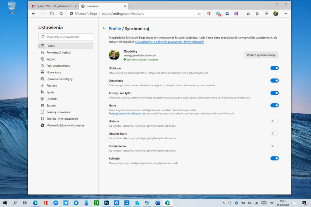Open the Collections icon in toolbar
Screen dimensions: 311x207
pyautogui.click(x=257, y=14)
